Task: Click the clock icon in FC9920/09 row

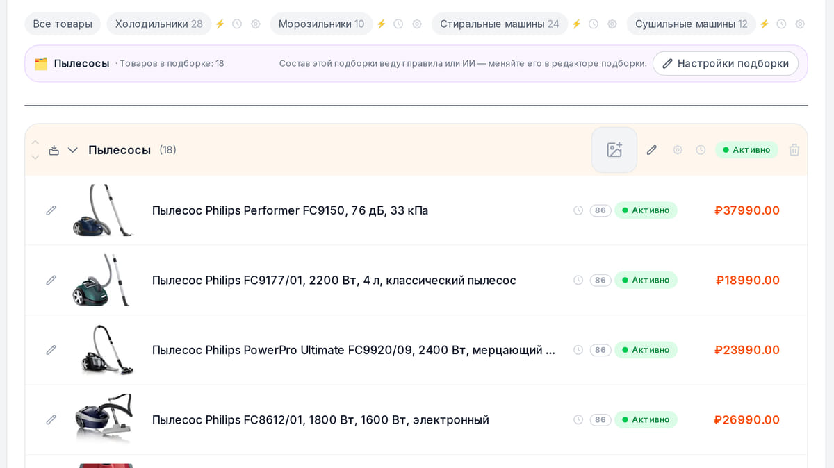Action: point(578,350)
